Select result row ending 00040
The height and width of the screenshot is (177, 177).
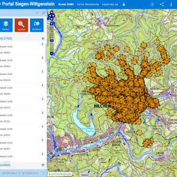[x=23, y=89]
